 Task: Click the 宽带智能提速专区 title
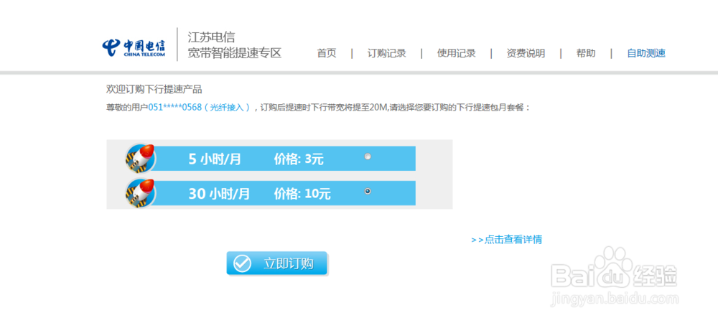point(235,53)
